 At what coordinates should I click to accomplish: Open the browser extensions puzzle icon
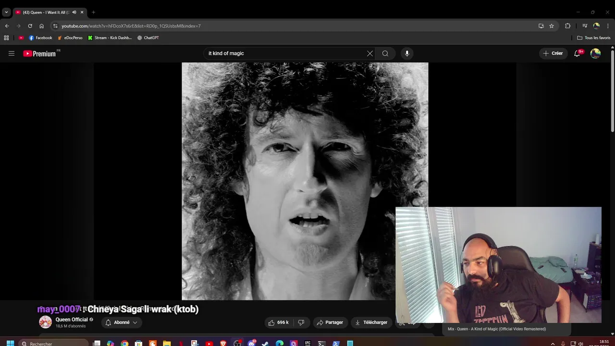point(567,26)
